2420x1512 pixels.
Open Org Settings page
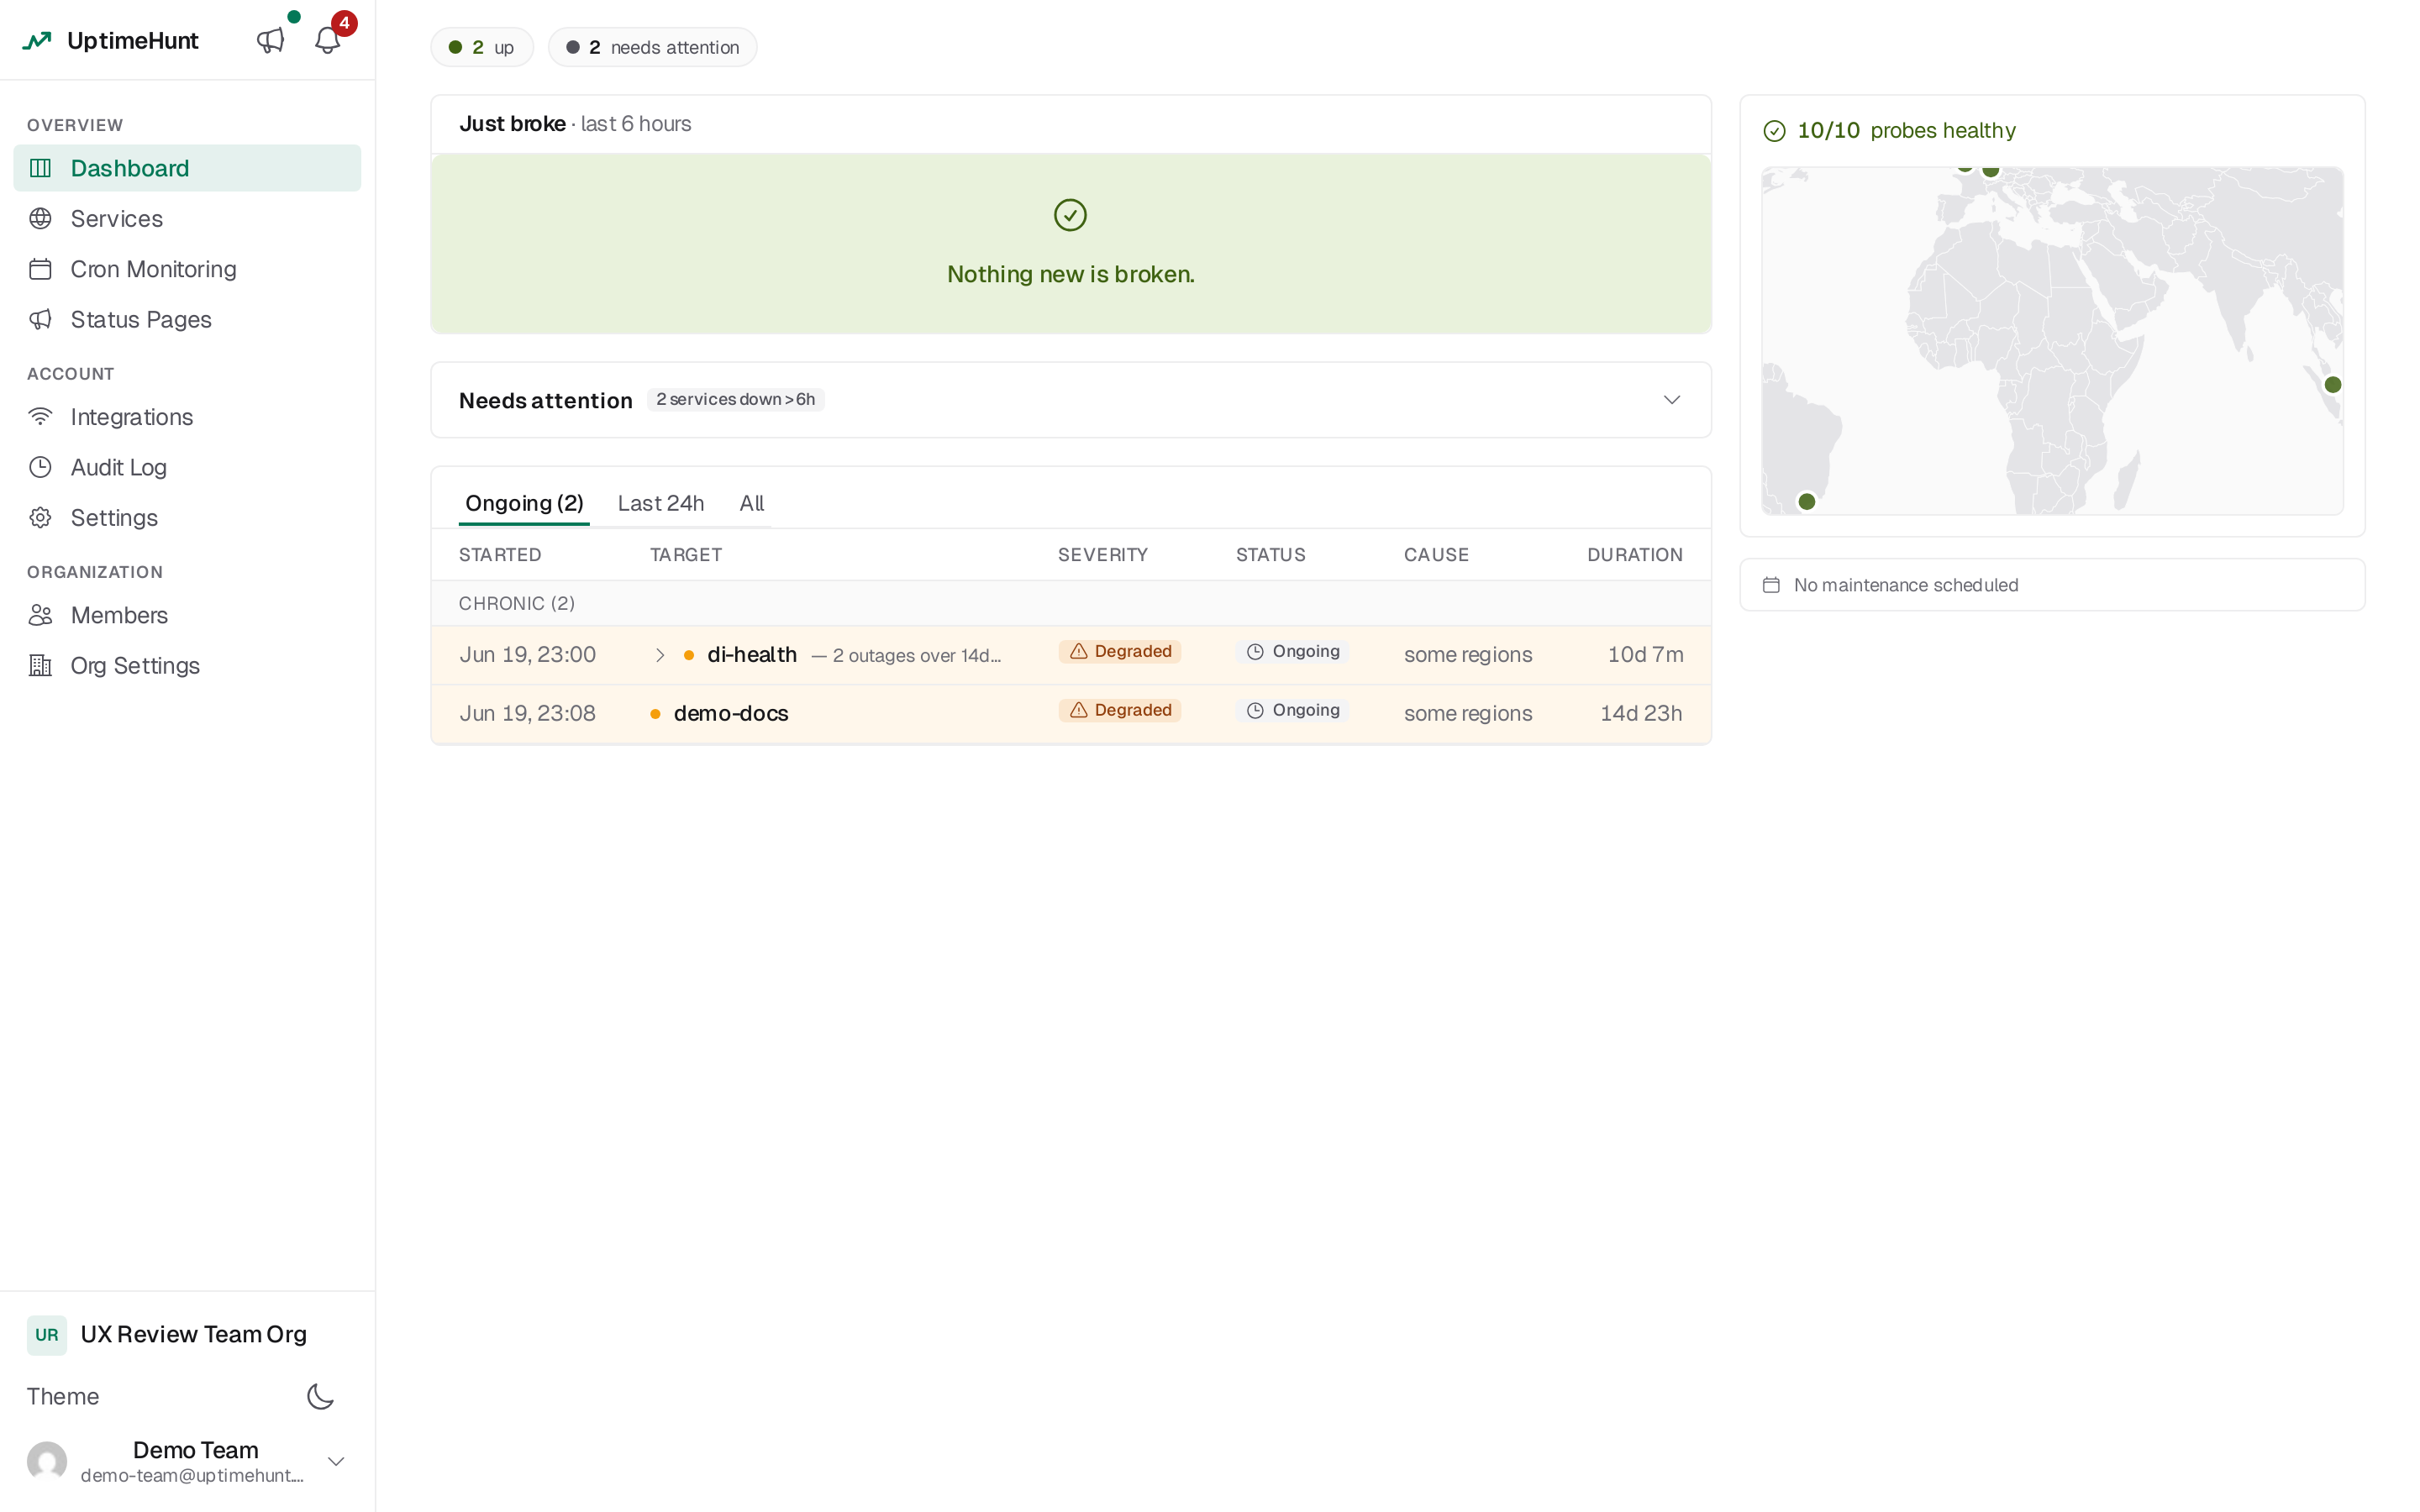pyautogui.click(x=187, y=665)
